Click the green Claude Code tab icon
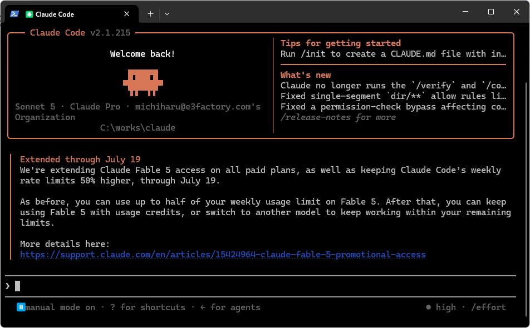 (x=30, y=14)
